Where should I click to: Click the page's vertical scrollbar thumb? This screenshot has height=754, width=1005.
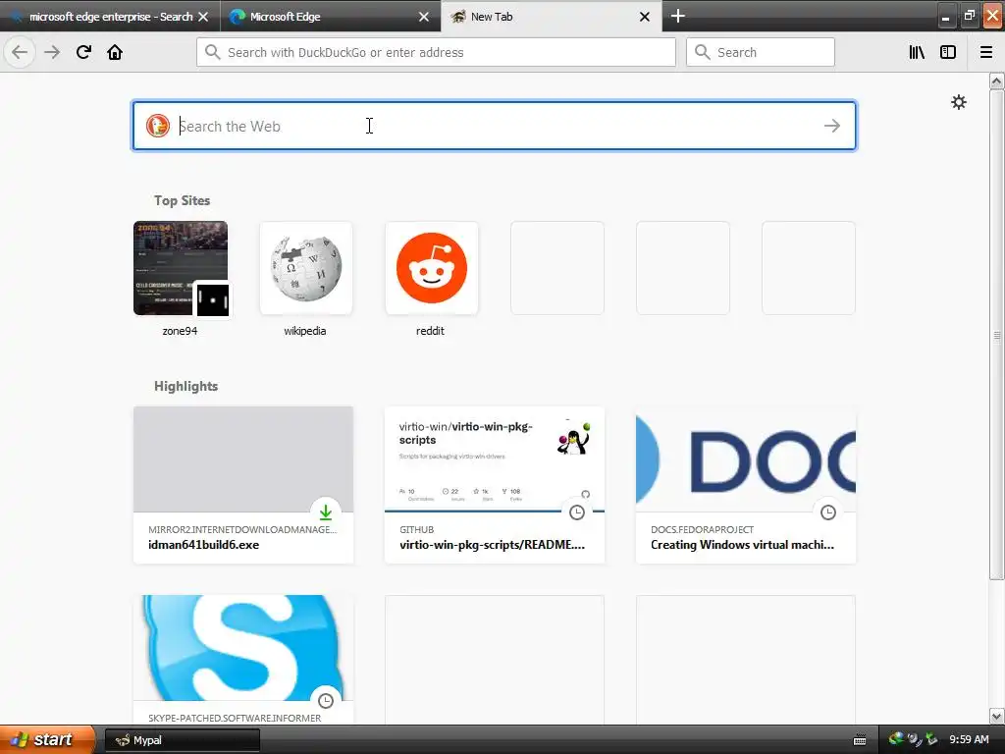(997, 335)
